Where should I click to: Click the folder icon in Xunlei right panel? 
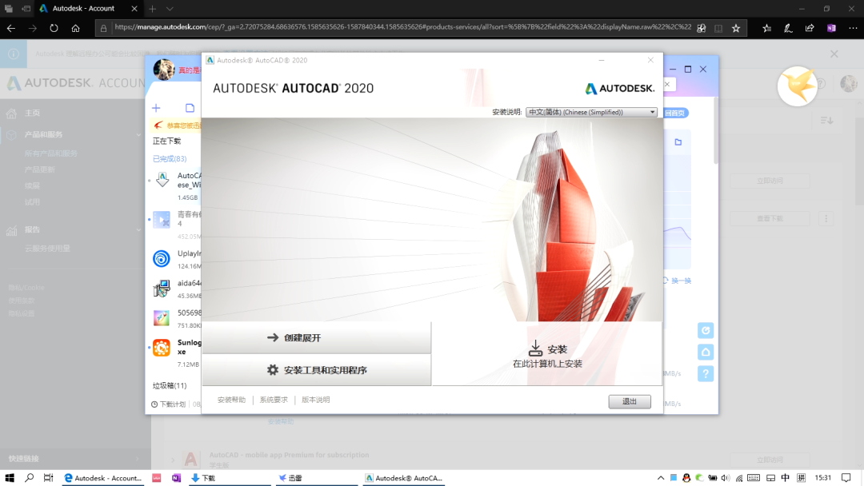678,142
